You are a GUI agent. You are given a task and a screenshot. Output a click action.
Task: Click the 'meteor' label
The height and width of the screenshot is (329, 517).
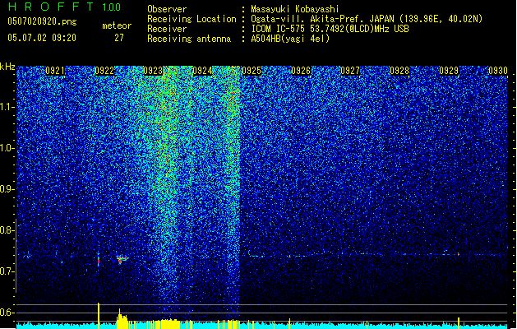117,25
